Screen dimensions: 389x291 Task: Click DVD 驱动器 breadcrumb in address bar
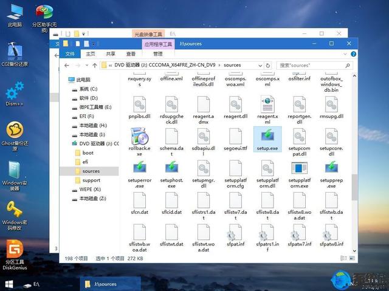coord(165,65)
